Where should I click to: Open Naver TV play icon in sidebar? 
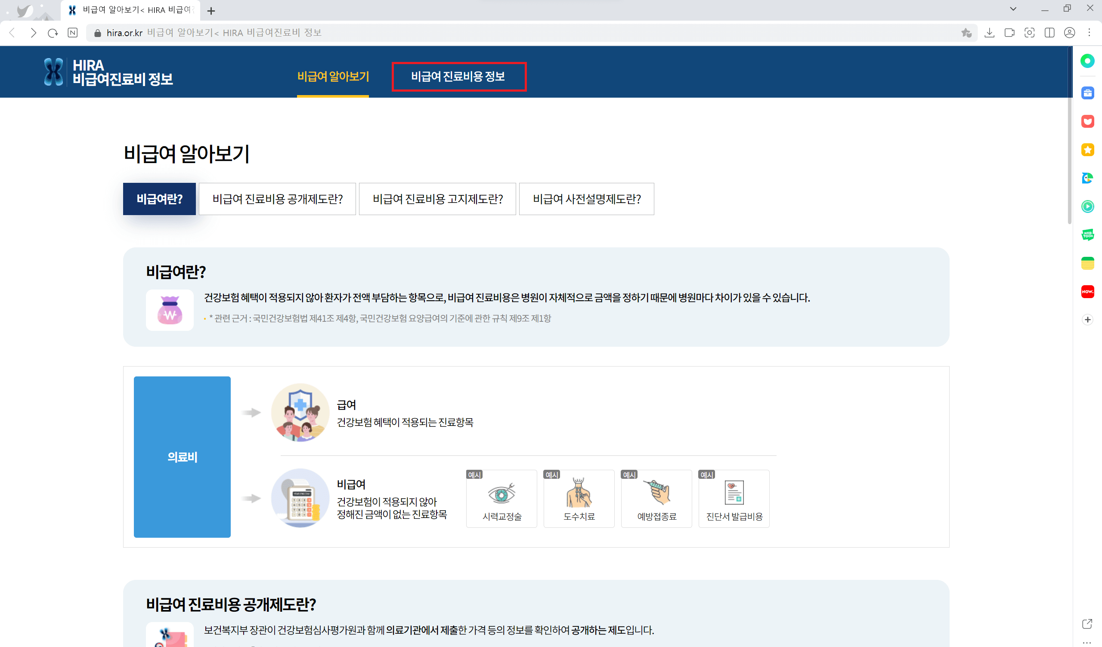[x=1087, y=206]
